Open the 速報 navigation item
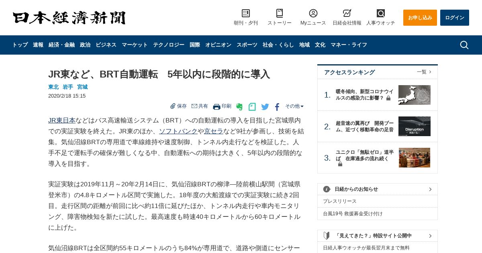 point(38,45)
